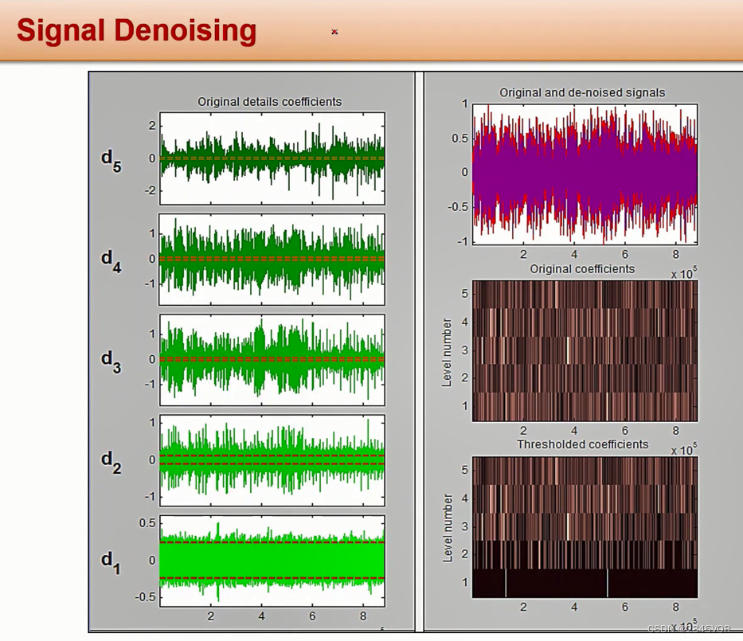The height and width of the screenshot is (641, 743).
Task: Click the "Original and de-noised signals" heading
Action: [582, 92]
